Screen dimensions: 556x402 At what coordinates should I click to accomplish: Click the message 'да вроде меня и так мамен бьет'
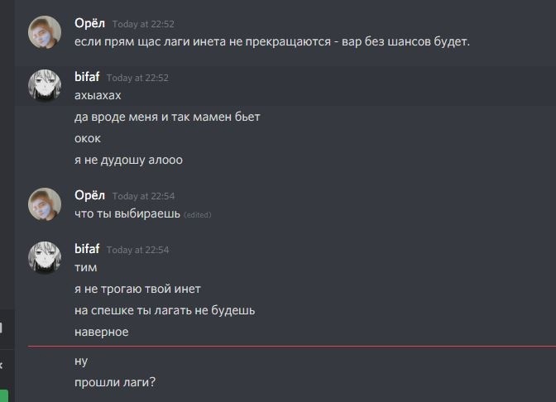click(x=167, y=117)
